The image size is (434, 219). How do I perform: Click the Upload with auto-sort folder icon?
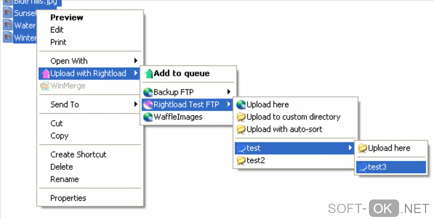[x=241, y=129]
